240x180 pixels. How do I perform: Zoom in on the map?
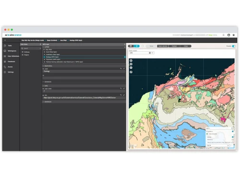pyautogui.click(x=131, y=64)
